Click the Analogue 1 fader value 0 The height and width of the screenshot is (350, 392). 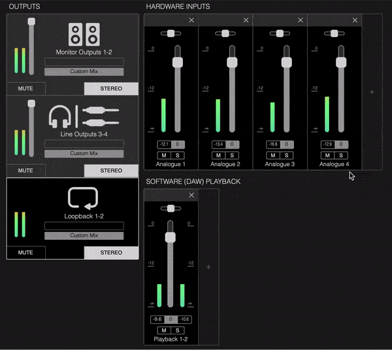pos(178,145)
